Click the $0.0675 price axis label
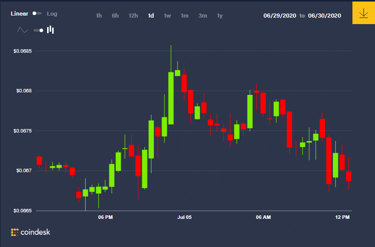This screenshot has height=247, width=375. click(23, 131)
